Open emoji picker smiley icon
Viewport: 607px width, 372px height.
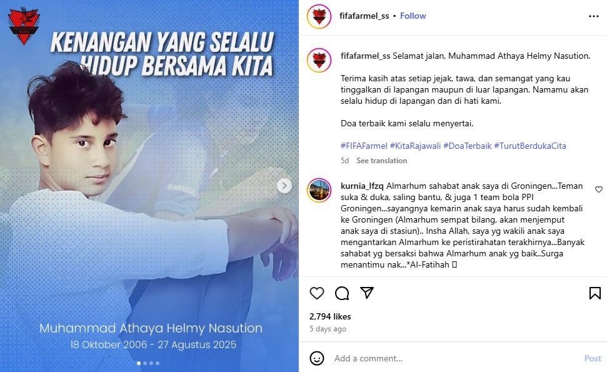coord(317,358)
